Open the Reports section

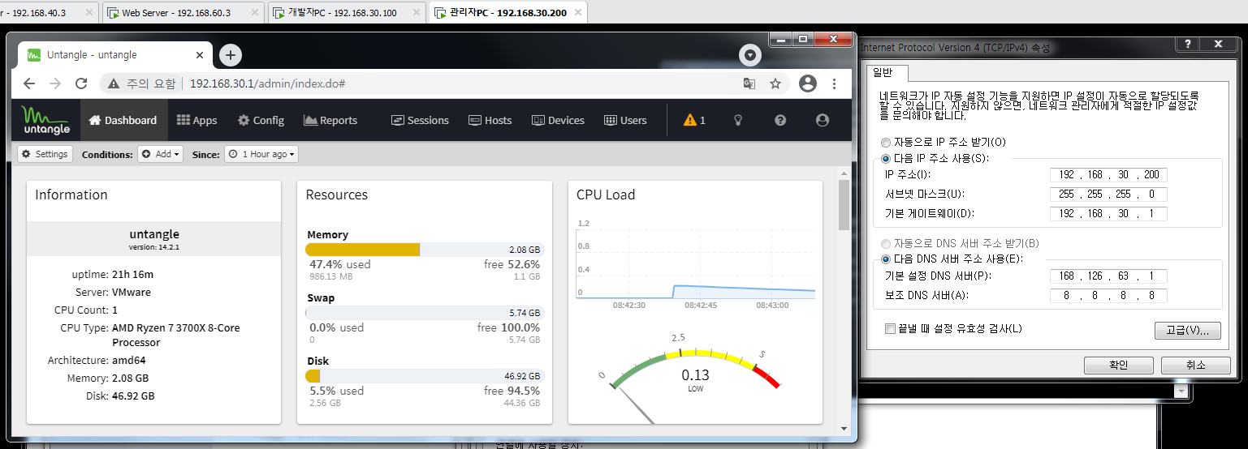tap(330, 120)
